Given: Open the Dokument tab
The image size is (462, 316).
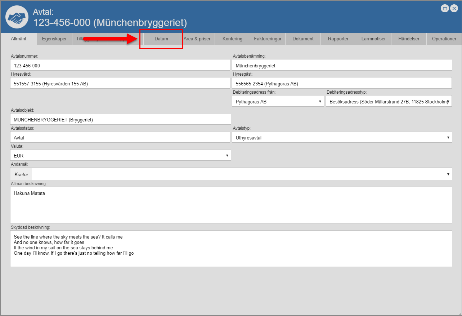Looking at the screenshot, I should [x=303, y=39].
